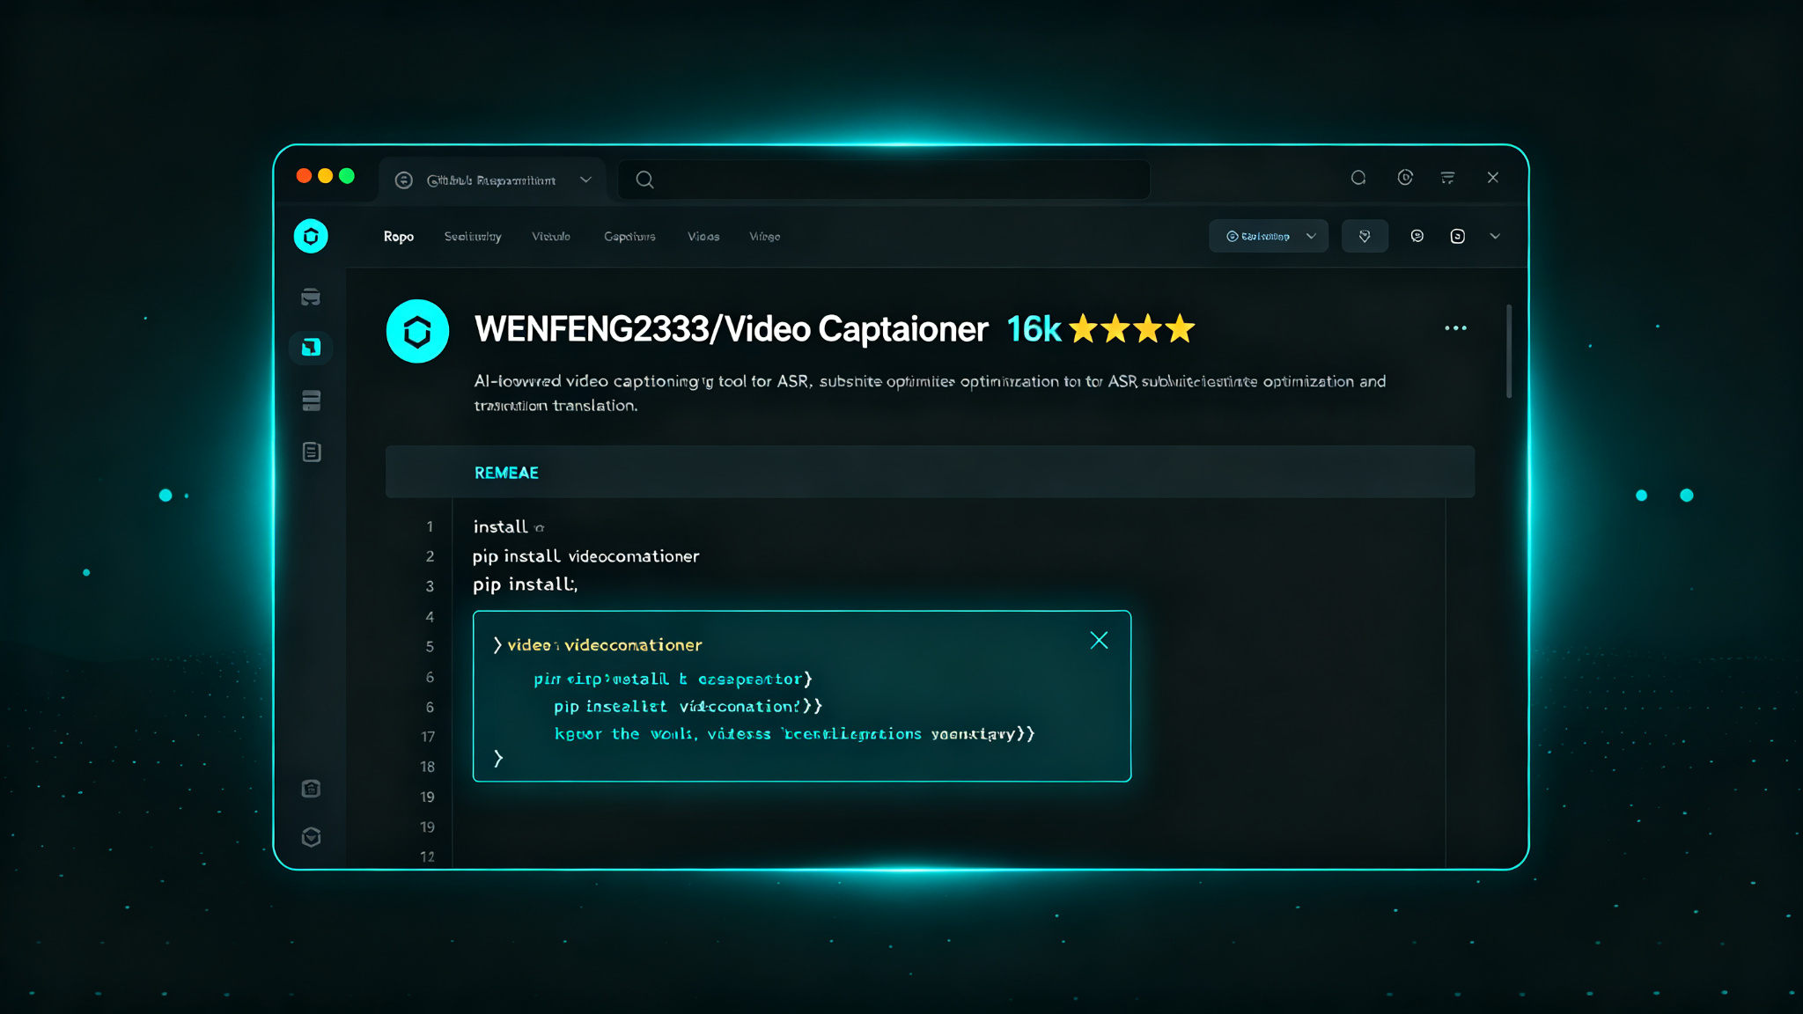Expand the tab title dropdown chevron in the title bar
This screenshot has width=1803, height=1014.
click(x=585, y=180)
